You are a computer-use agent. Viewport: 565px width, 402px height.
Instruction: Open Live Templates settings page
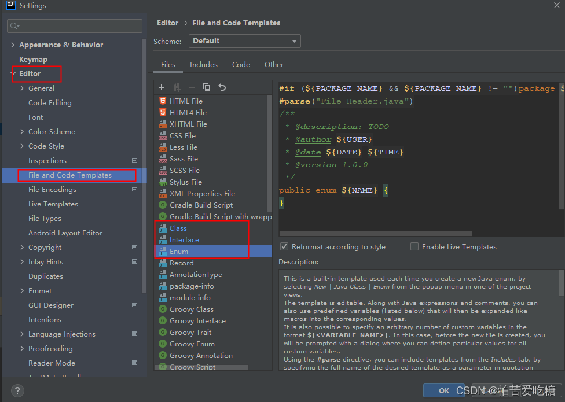coord(53,204)
